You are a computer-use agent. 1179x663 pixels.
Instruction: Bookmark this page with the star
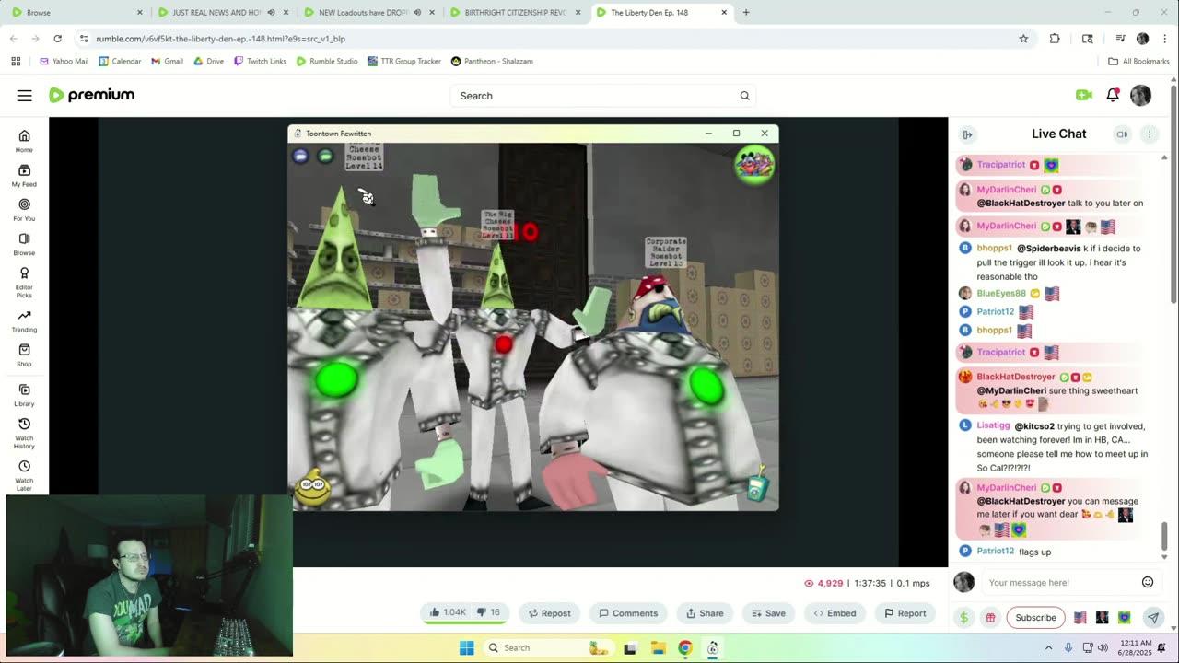[x=1023, y=39]
